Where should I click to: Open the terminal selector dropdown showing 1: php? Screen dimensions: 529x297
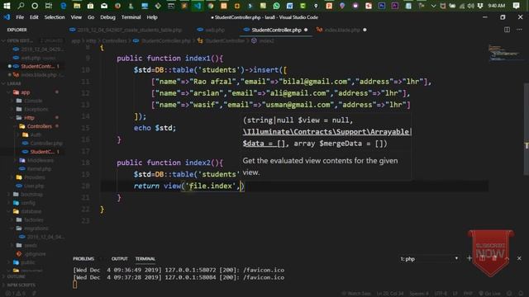[x=429, y=258]
